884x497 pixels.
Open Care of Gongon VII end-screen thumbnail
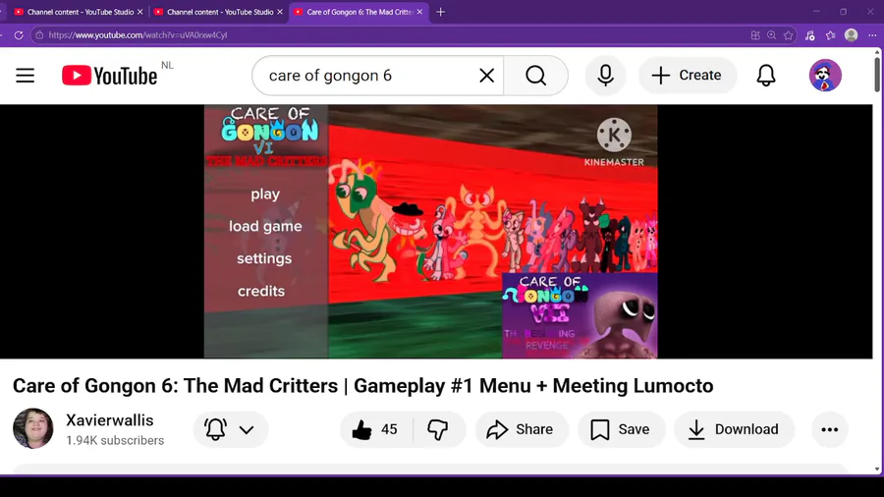pyautogui.click(x=580, y=315)
